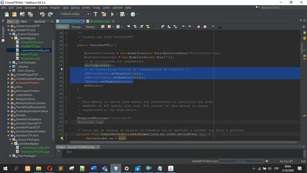307x173 pixels.
Task: Switch to the ModelJtree.java editor tab
Action: 100,21
